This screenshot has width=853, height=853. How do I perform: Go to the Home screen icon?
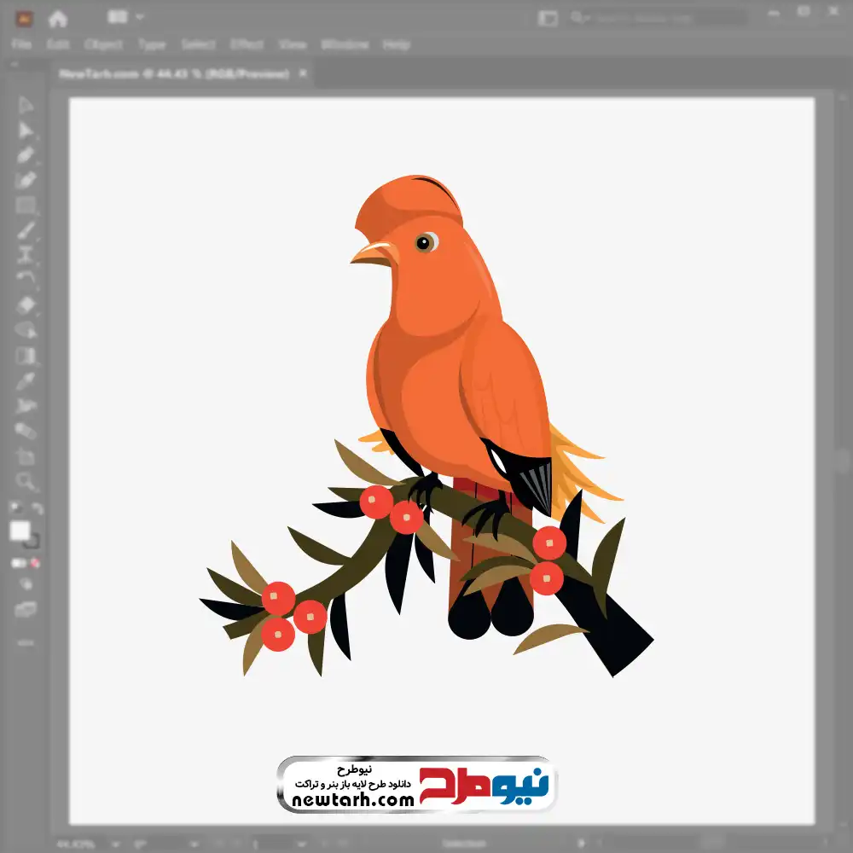(57, 18)
